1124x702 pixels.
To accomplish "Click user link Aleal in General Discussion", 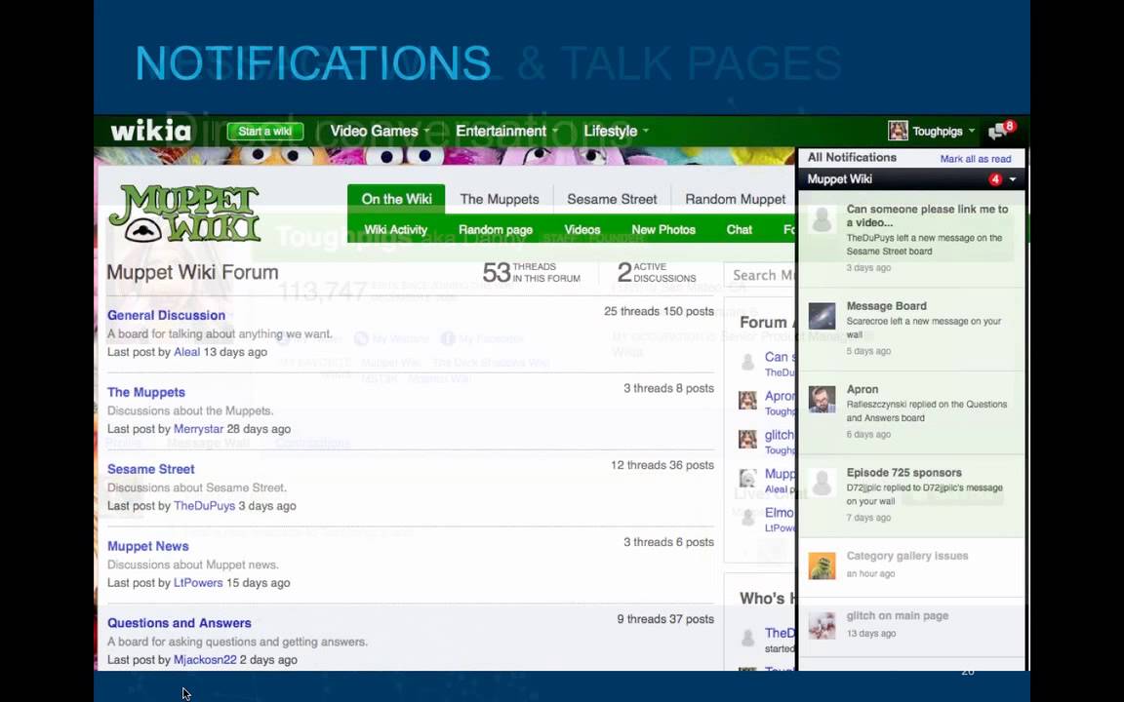I will pos(186,352).
